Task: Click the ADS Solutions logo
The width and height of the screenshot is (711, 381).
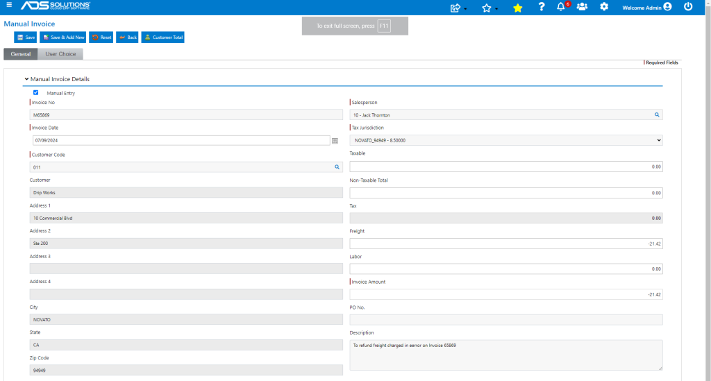Action: [56, 6]
